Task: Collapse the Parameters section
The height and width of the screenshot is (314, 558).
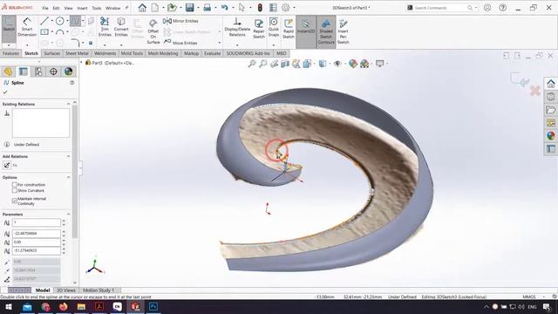Action: tap(68, 215)
